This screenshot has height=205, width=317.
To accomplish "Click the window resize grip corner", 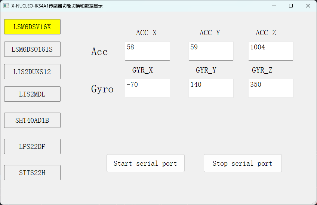I will [314, 202].
